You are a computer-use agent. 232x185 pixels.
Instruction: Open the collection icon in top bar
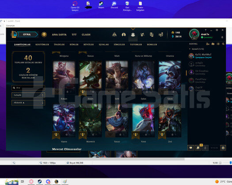click(133, 35)
